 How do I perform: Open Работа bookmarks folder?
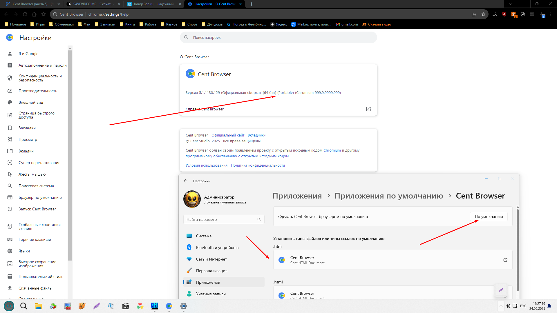pyautogui.click(x=148, y=24)
